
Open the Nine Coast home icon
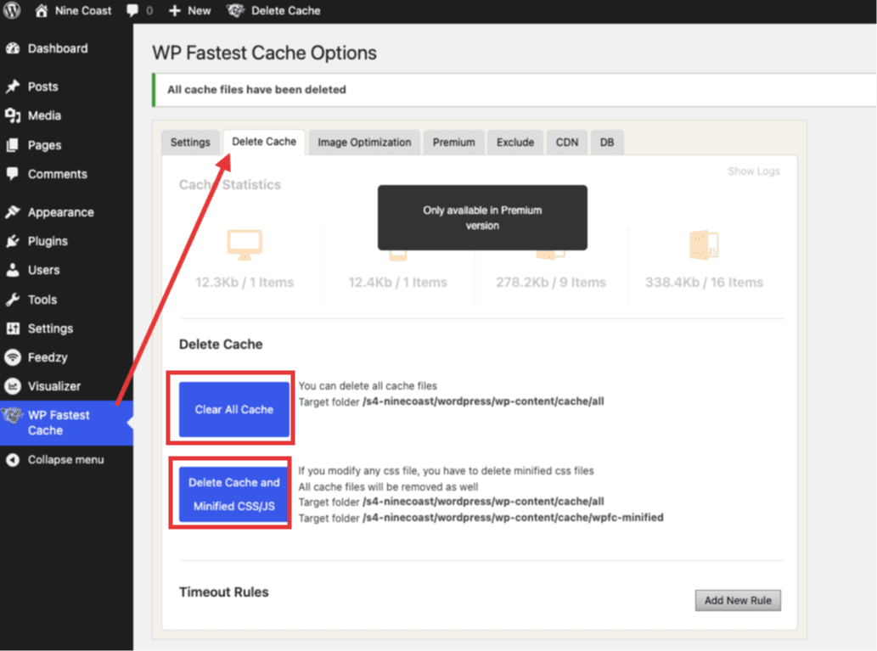click(x=41, y=11)
